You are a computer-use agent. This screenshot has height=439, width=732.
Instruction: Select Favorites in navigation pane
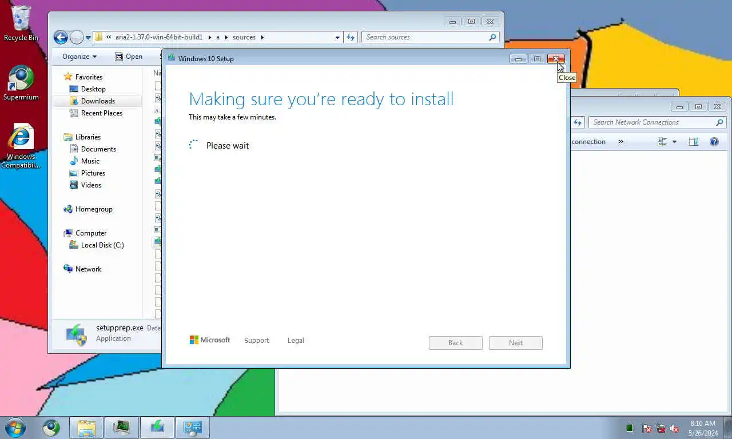89,77
